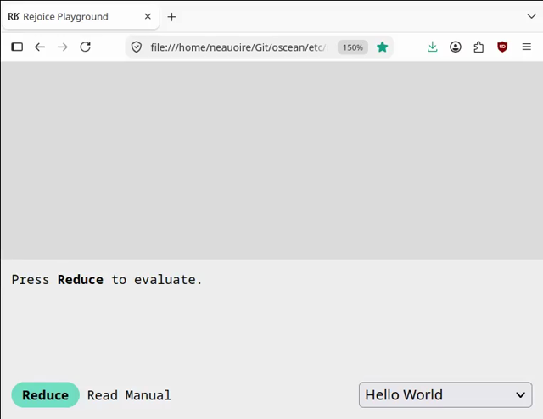Open the hamburger application menu
This screenshot has height=419, width=543.
527,47
